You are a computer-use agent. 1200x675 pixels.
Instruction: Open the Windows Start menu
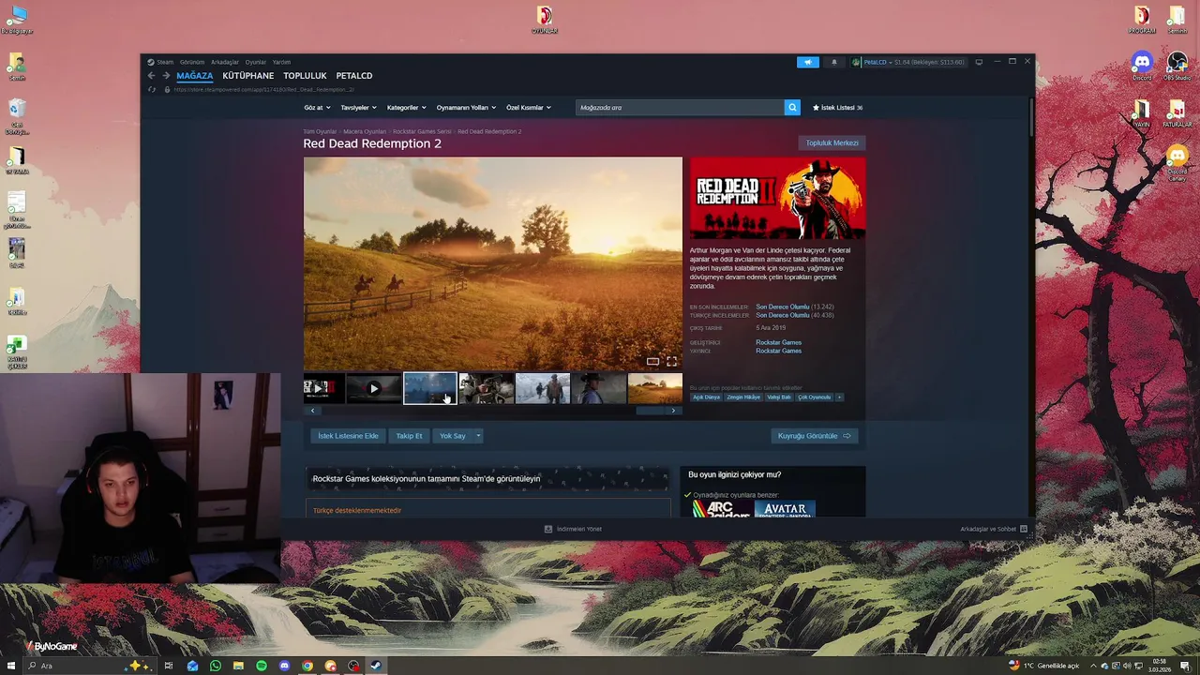pos(11,666)
